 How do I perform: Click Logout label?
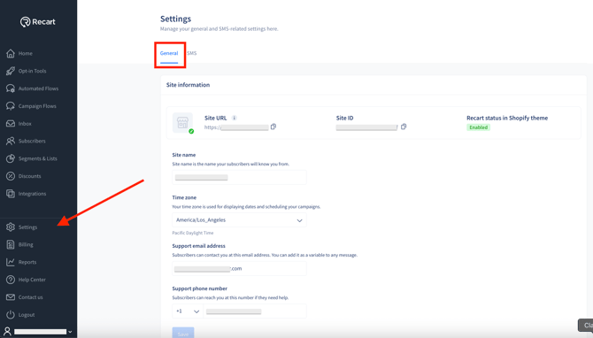click(27, 315)
